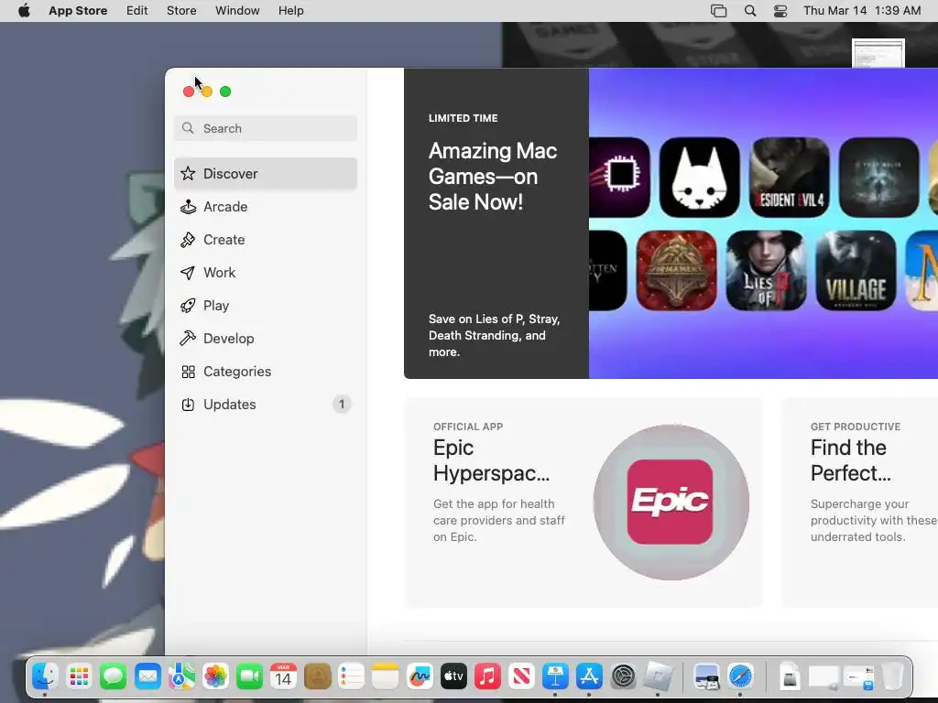Open News from the Dock
This screenshot has width=938, height=703.
point(521,676)
